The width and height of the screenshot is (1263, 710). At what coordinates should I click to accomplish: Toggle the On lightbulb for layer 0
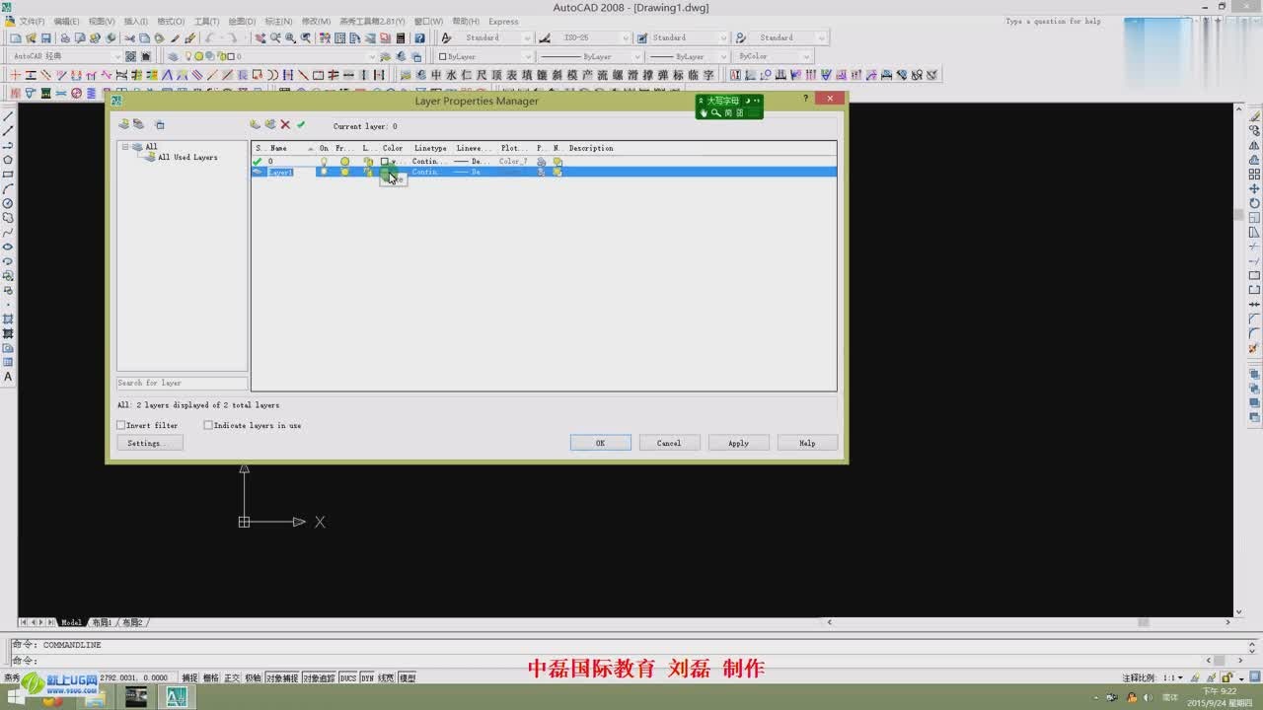(x=324, y=161)
